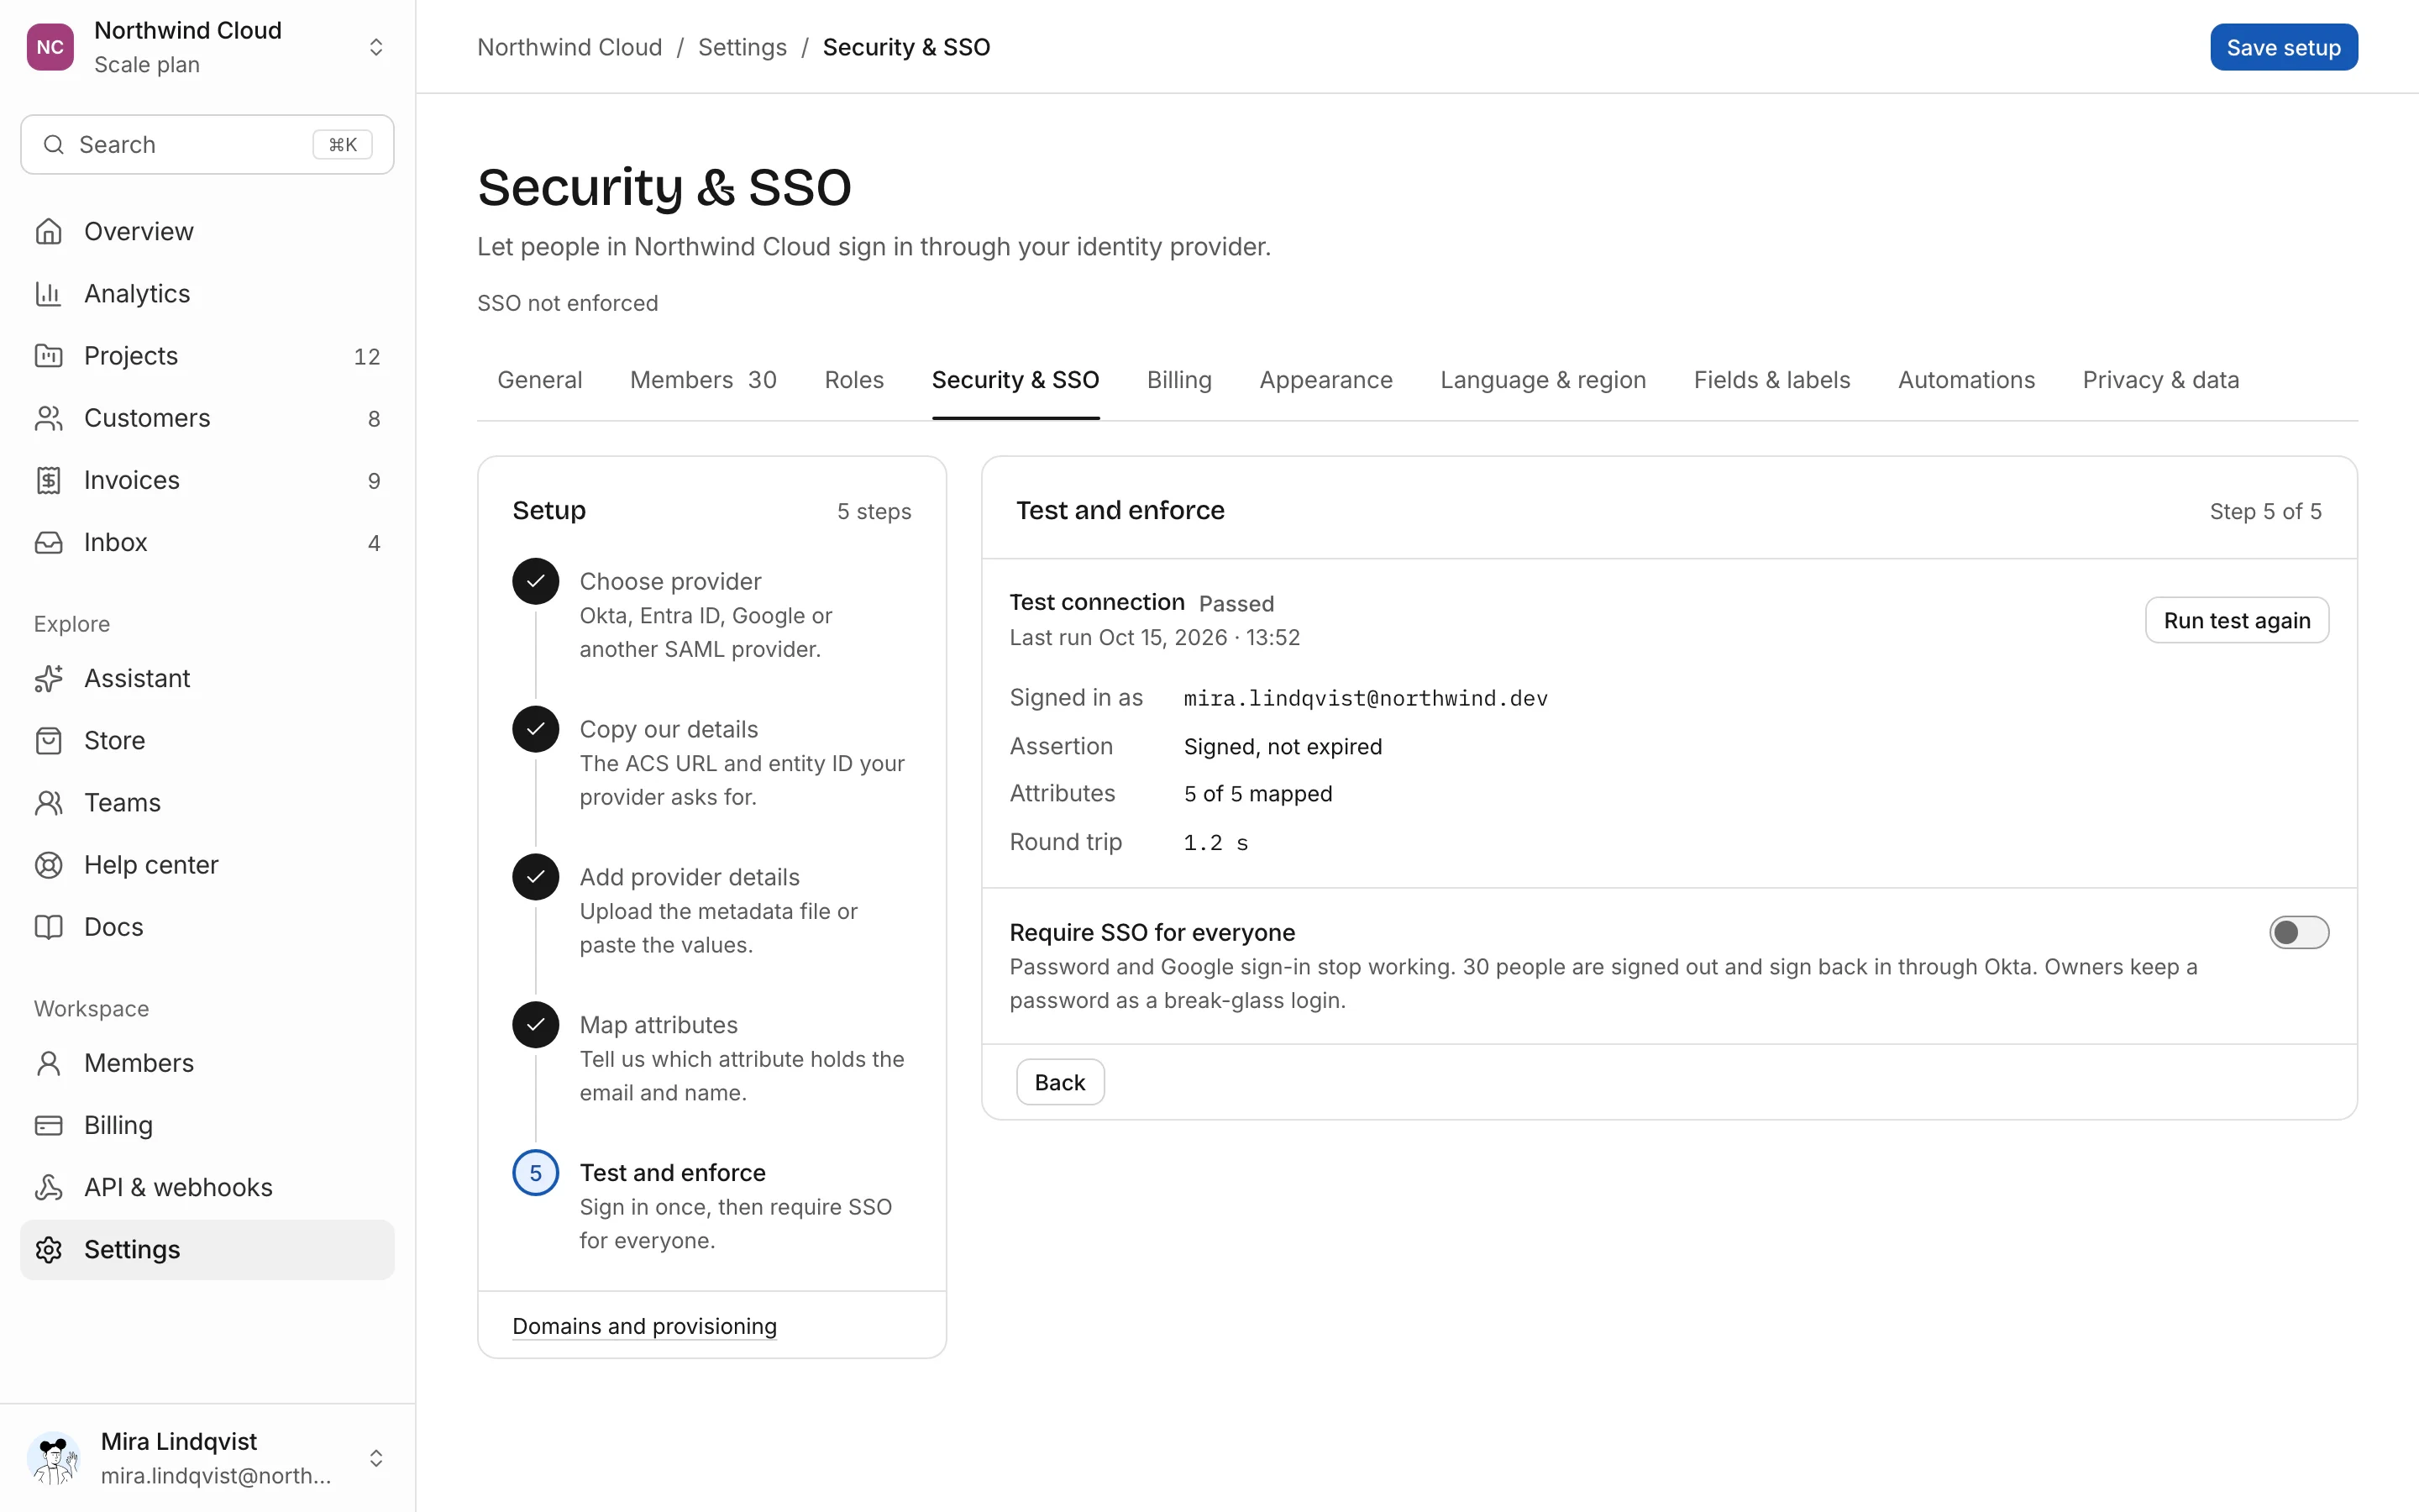Focus the Search input field

[207, 145]
